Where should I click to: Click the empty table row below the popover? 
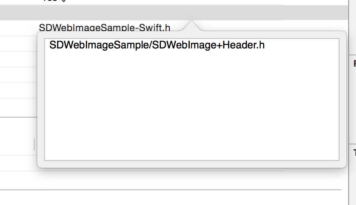(x=130, y=177)
